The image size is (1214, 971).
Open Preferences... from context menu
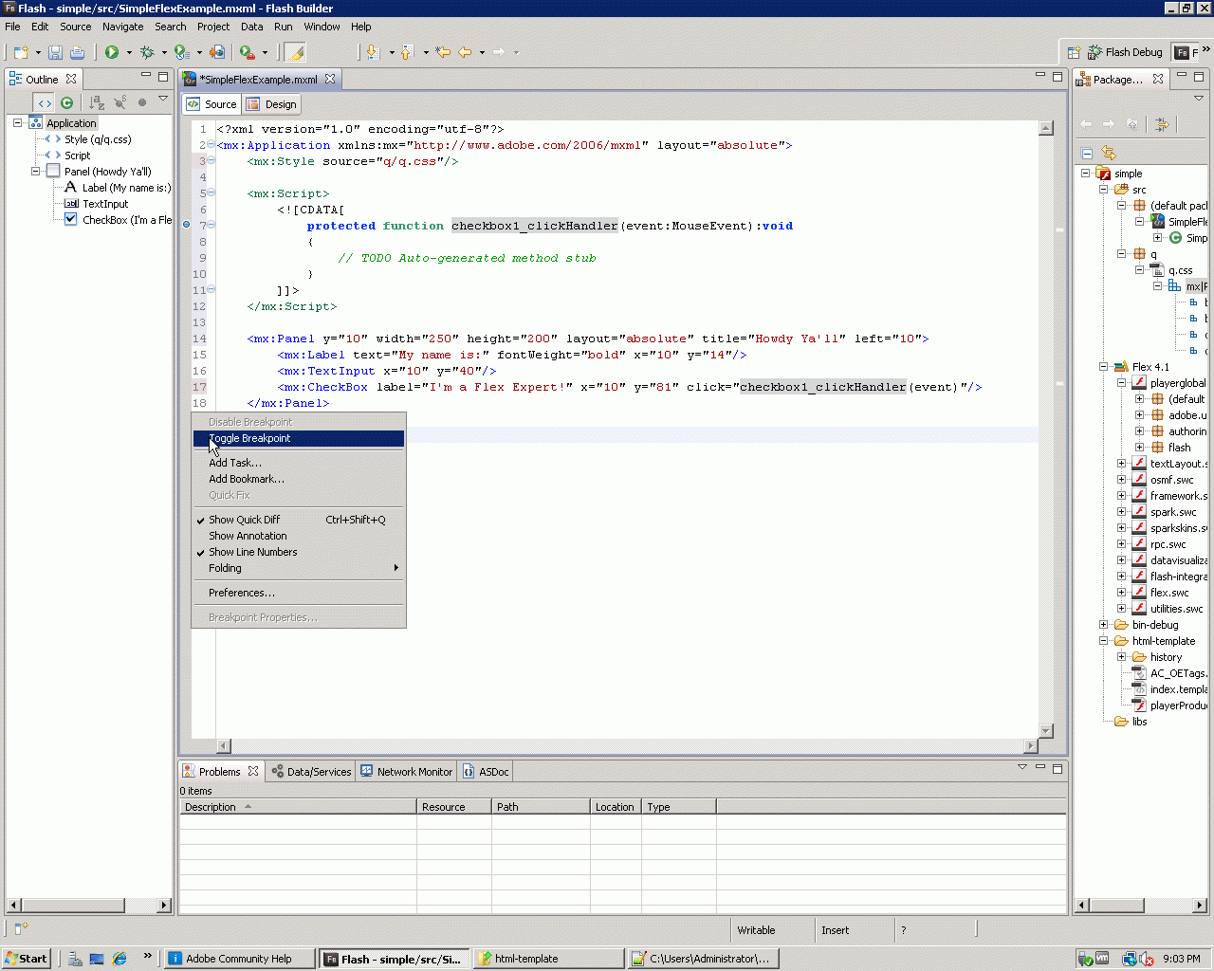(x=299, y=593)
